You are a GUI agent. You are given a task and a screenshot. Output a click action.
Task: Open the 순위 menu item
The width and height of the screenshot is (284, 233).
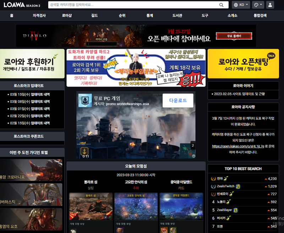(122, 16)
